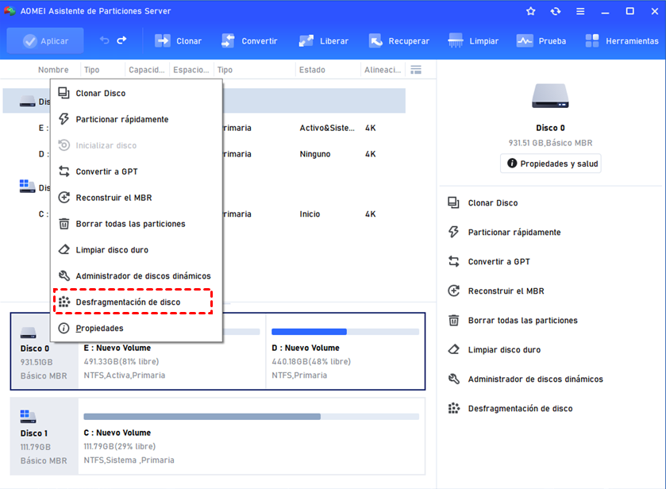
Task: Open the Prueba toolbar option
Action: pyautogui.click(x=541, y=40)
